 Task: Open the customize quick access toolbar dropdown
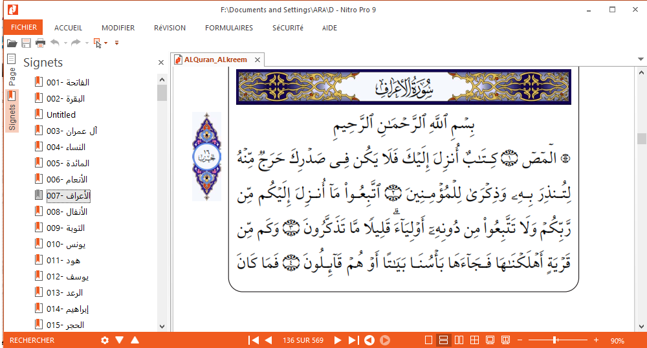(x=116, y=43)
